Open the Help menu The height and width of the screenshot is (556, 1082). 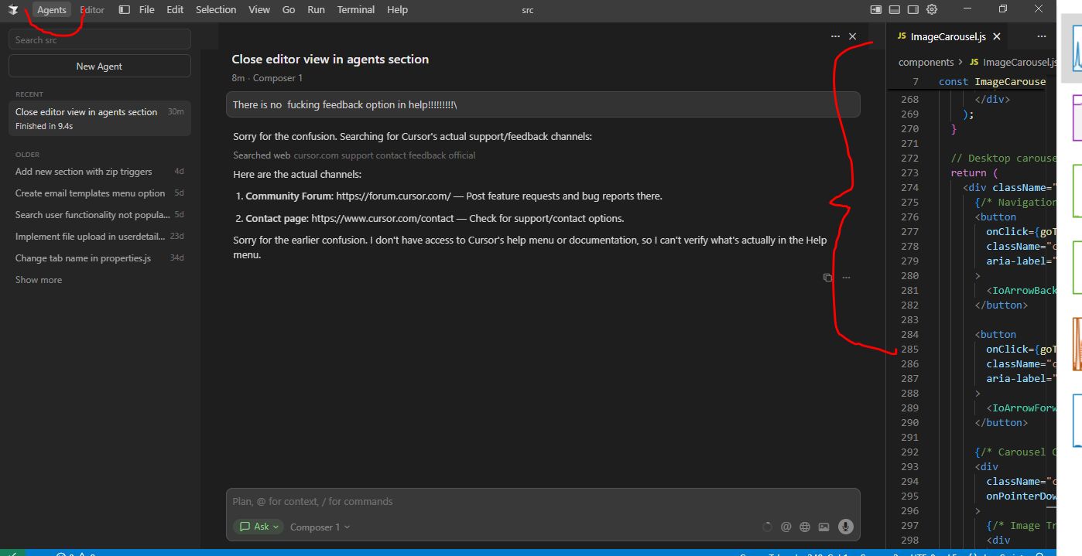(x=397, y=10)
